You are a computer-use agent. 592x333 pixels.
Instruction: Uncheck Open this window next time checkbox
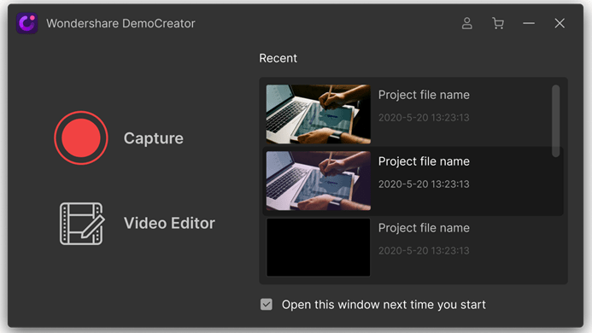(x=267, y=304)
